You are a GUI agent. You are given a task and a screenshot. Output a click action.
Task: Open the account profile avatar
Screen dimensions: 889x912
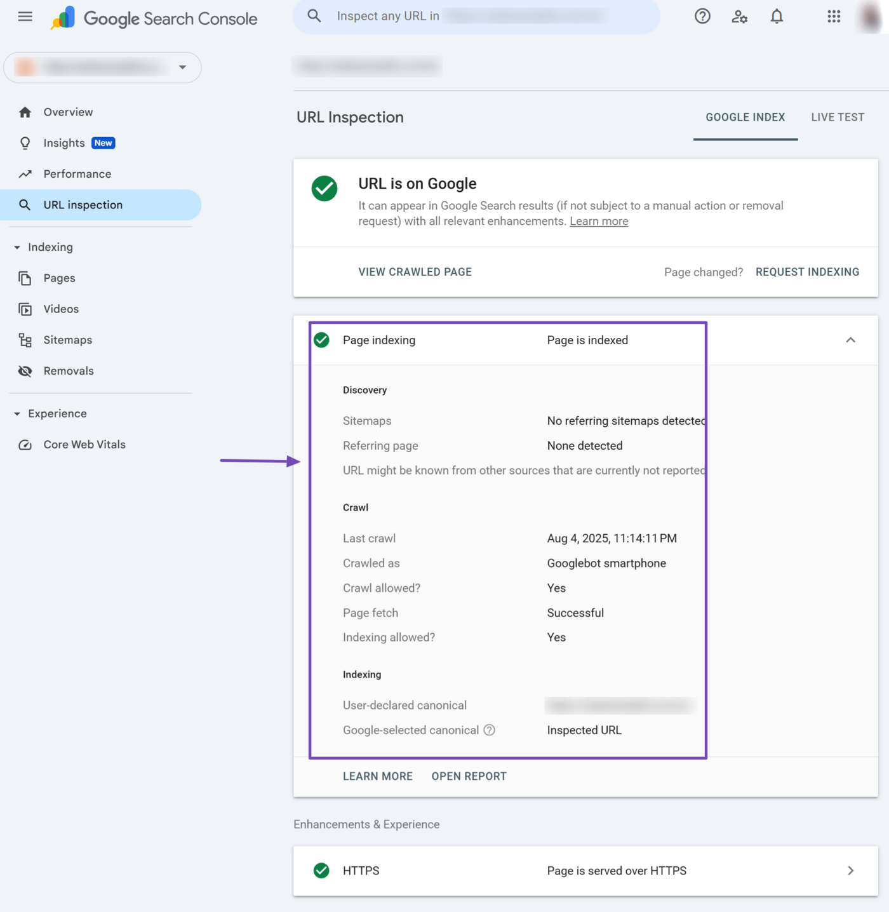tap(870, 17)
